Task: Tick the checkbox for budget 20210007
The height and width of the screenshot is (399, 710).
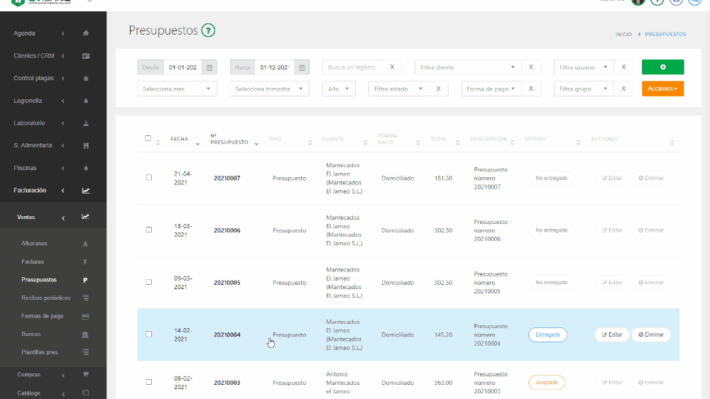Action: coord(149,178)
